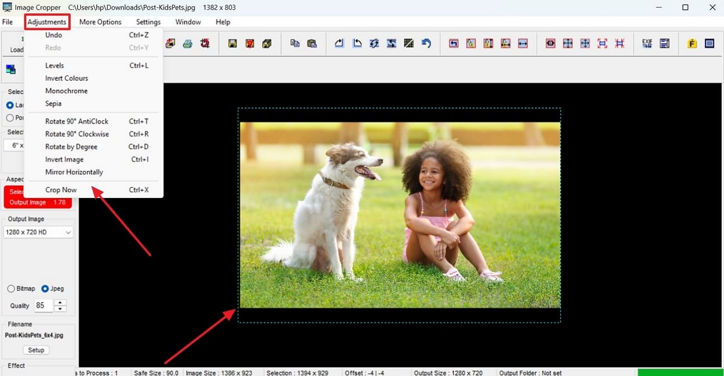Click the first padlock selection icon
Viewport: 724px width, 376px height.
coord(471,43)
